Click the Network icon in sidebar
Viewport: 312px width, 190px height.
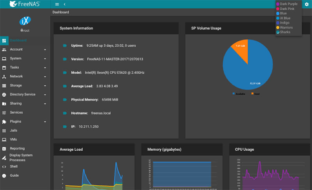point(4,77)
